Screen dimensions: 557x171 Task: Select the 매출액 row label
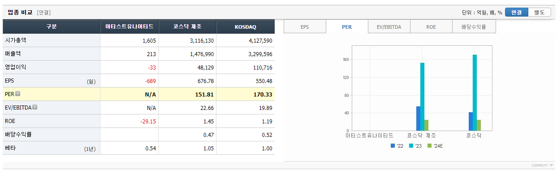pyautogui.click(x=13, y=54)
